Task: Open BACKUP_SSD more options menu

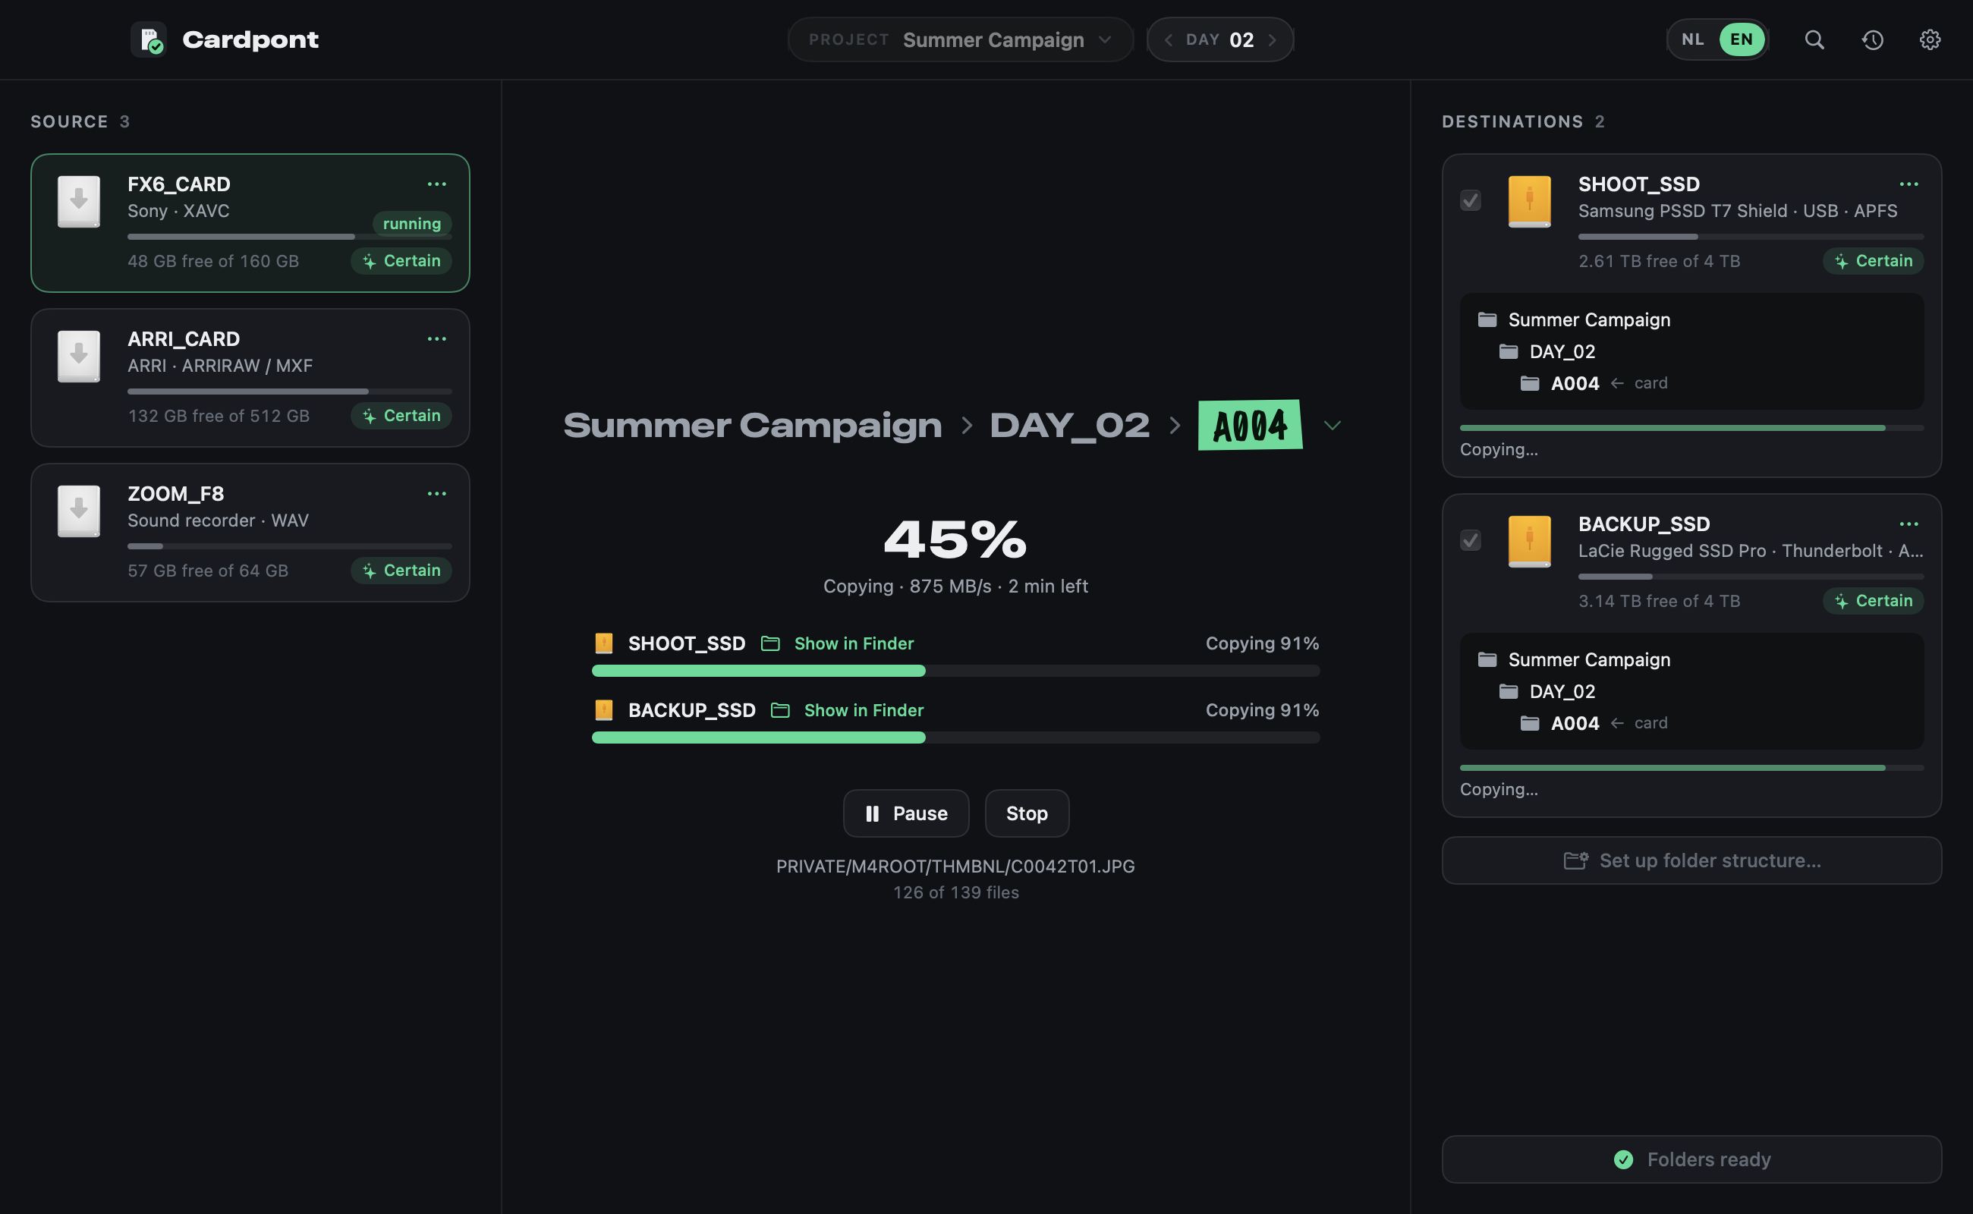Action: [x=1908, y=524]
